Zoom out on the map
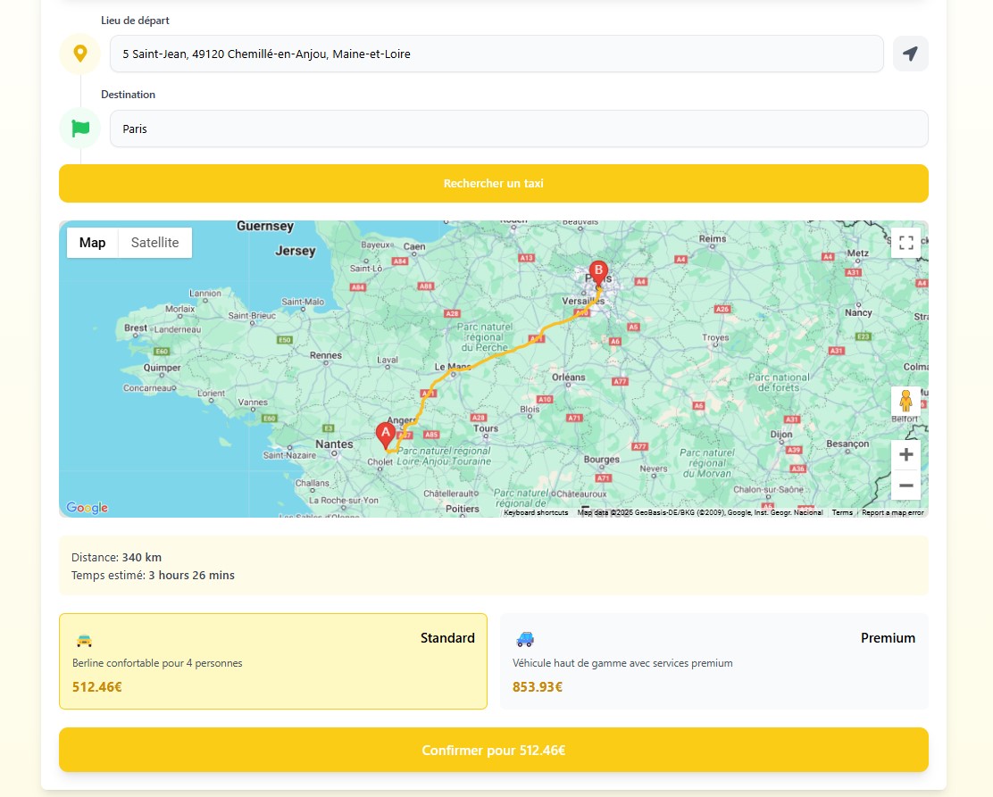Viewport: 993px width, 797px height. point(905,486)
